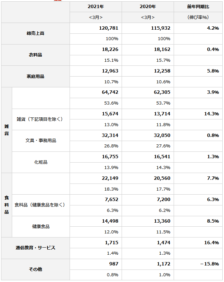Click the 2020年 column header
The width and height of the screenshot is (224, 282).
[148, 7]
